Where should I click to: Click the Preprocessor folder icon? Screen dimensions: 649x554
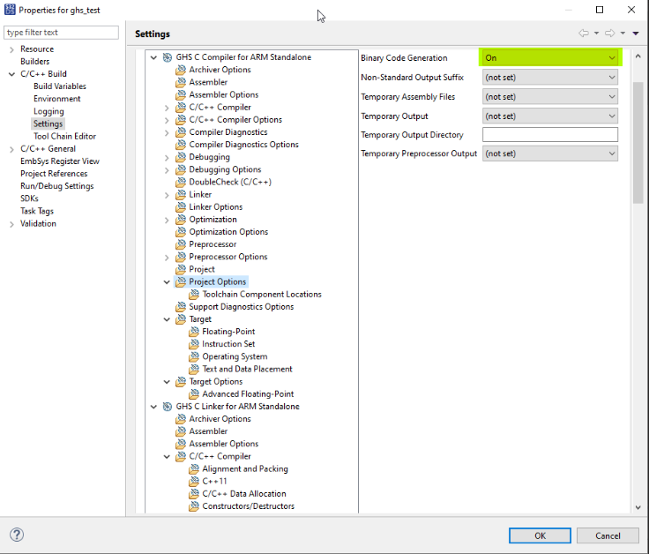coord(181,244)
